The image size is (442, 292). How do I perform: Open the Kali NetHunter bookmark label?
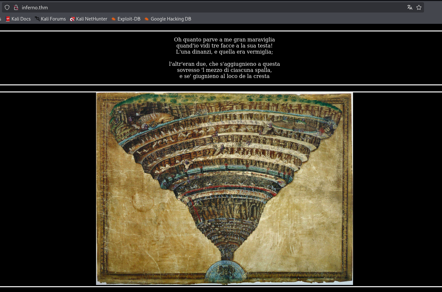pyautogui.click(x=92, y=19)
